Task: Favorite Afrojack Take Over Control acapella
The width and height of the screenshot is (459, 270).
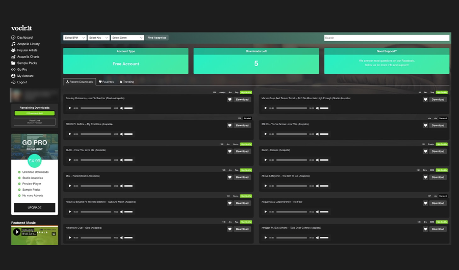Action: 426,229
